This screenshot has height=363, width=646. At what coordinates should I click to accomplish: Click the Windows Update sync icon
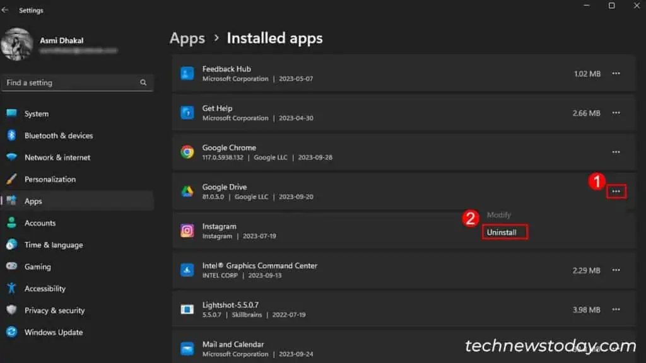pyautogui.click(x=11, y=331)
